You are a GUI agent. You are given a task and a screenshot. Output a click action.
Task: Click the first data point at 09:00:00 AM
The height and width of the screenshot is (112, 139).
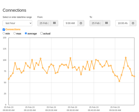(x=9, y=79)
